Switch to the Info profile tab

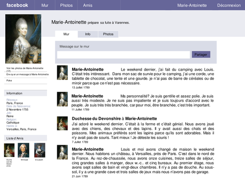click(88, 34)
